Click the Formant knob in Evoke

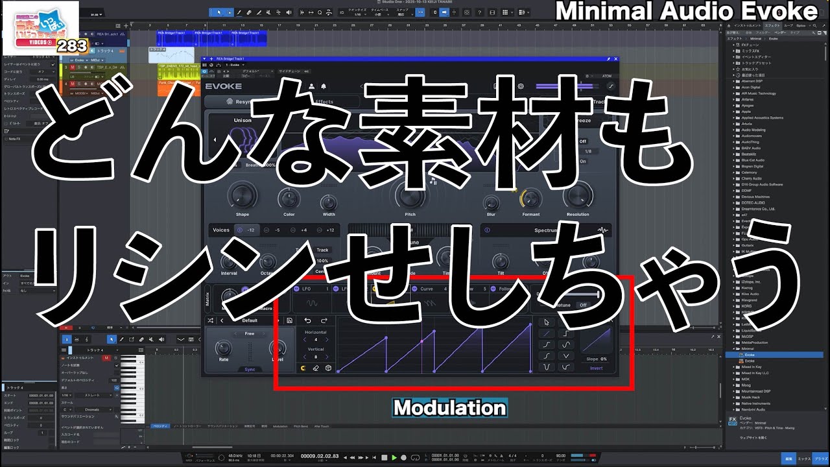click(530, 197)
